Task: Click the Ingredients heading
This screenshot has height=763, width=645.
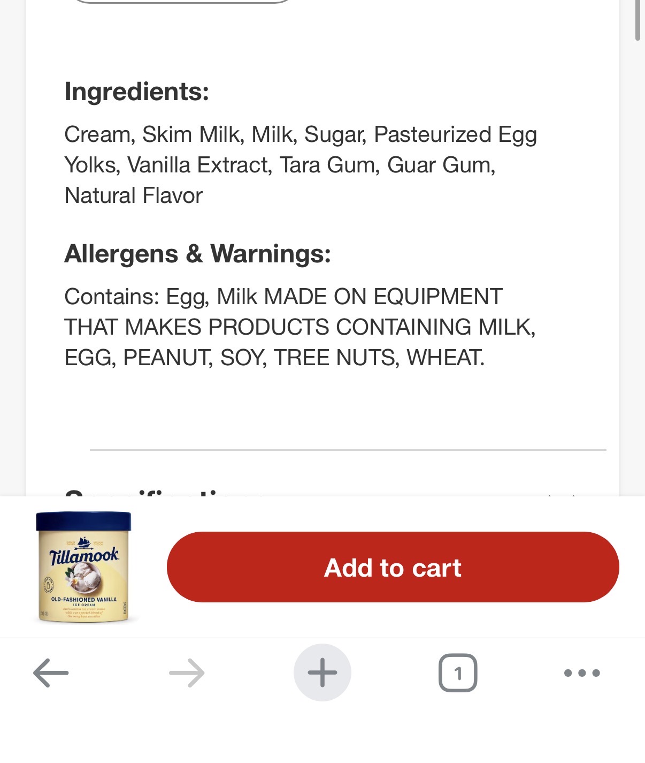Action: (x=136, y=92)
